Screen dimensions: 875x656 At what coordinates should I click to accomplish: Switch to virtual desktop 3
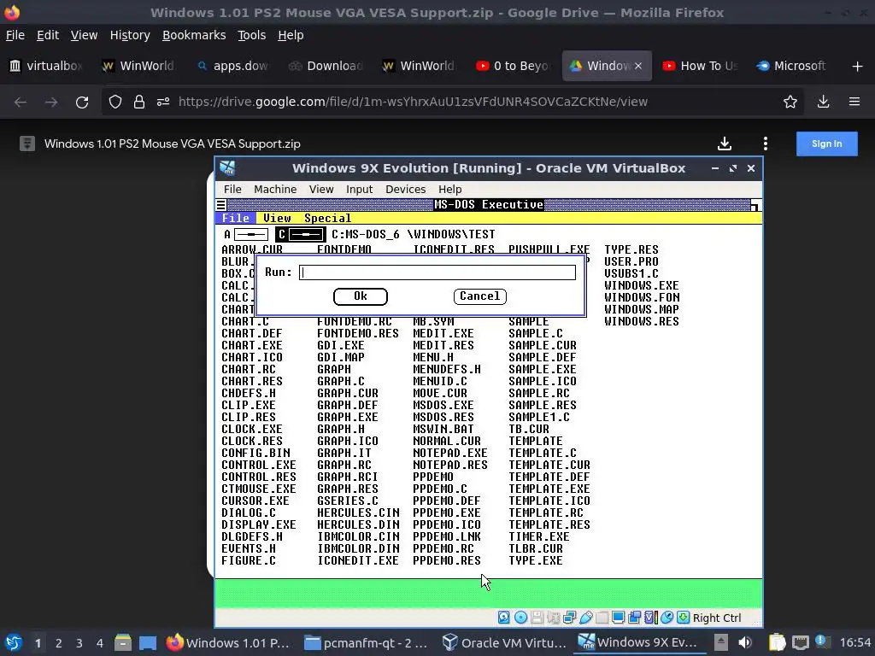79,642
